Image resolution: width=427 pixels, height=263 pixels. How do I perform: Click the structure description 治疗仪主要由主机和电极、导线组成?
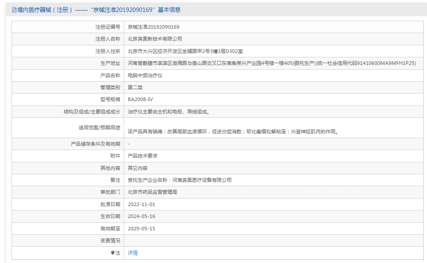coord(168,112)
